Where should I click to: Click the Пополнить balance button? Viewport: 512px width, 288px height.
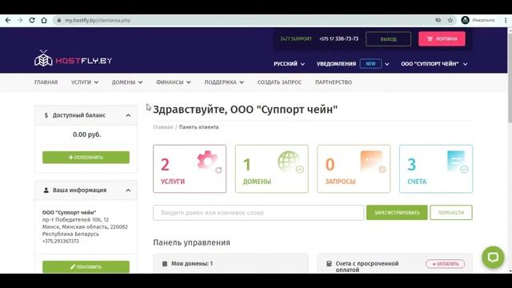86,157
